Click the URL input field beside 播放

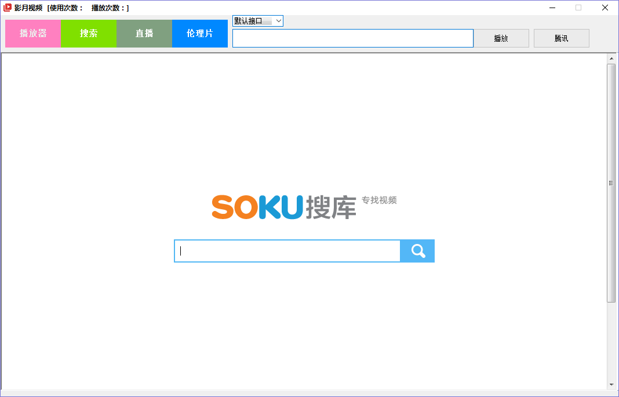coord(353,38)
